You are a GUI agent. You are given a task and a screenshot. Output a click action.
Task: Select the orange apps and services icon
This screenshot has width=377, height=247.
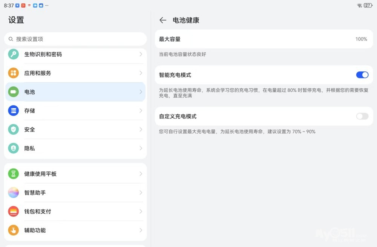(14, 73)
